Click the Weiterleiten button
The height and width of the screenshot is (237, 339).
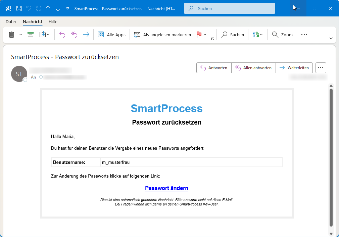click(x=294, y=68)
